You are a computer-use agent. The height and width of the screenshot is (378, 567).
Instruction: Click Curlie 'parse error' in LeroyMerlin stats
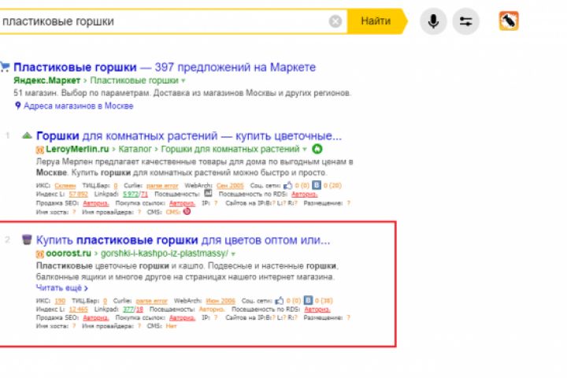pyautogui.click(x=162, y=186)
